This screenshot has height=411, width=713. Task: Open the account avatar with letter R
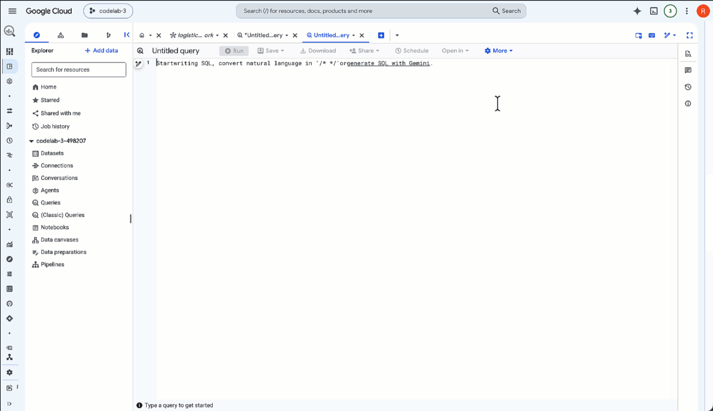click(x=703, y=11)
